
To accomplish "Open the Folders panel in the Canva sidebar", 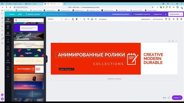I will [8, 68].
